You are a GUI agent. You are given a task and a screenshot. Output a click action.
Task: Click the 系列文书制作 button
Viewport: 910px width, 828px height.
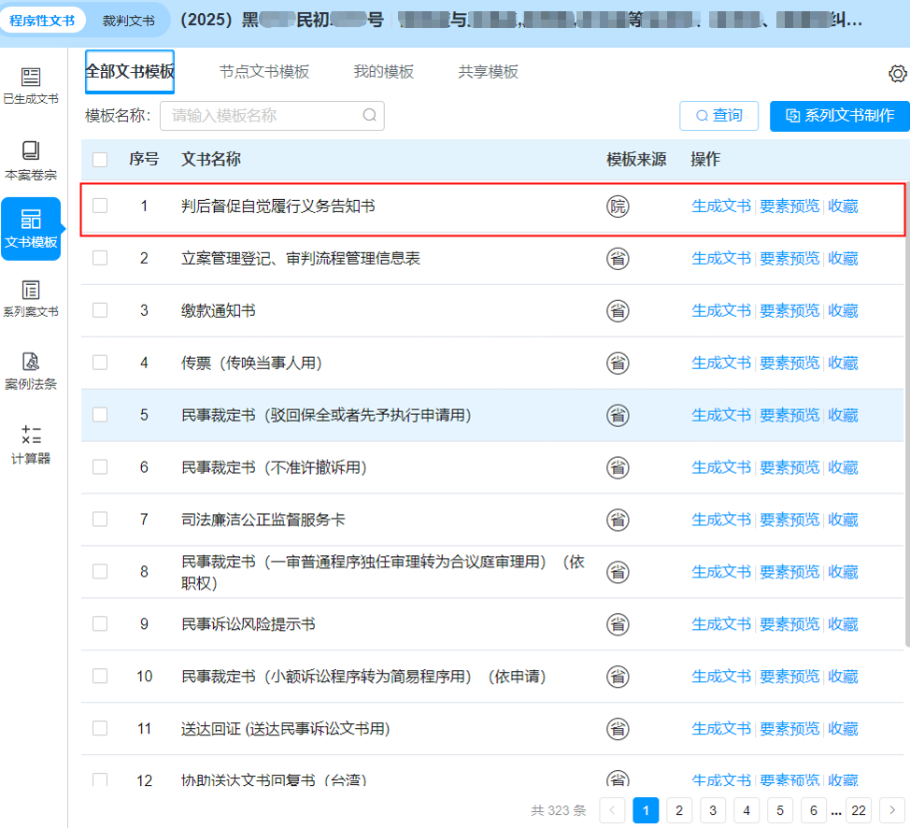(839, 116)
